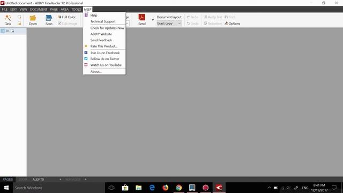The height and width of the screenshot is (193, 343).
Task: Click the page properties icon in pages pane
Action: coord(12,31)
